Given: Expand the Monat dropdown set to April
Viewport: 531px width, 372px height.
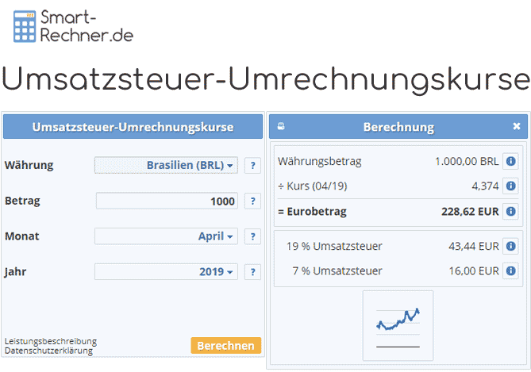Looking at the screenshot, I should pos(166,236).
